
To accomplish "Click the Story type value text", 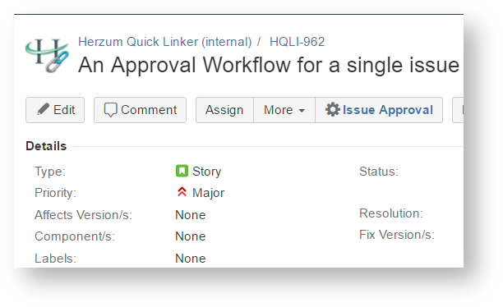I will [206, 172].
